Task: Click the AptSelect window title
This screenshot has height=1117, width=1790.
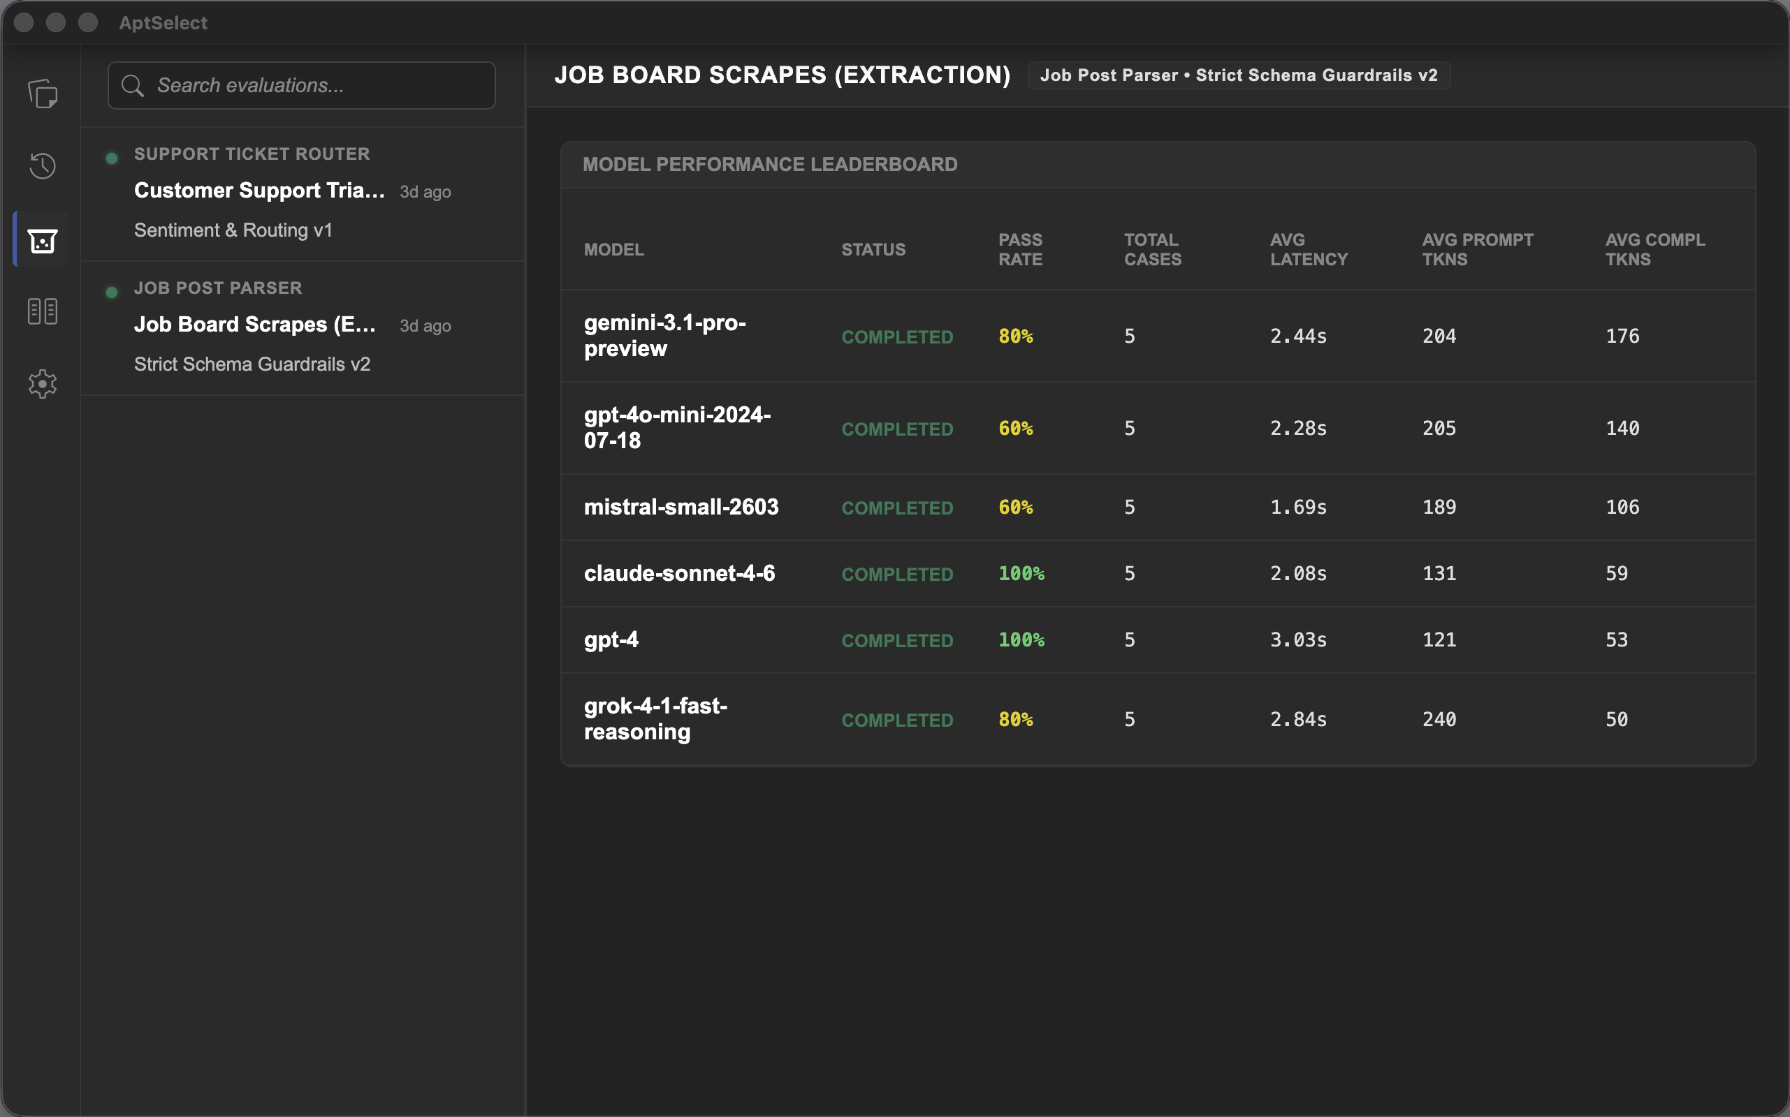Action: pos(163,23)
